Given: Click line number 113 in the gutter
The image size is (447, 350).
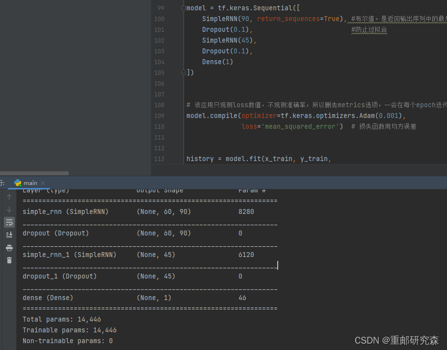Looking at the screenshot, I should point(159,159).
